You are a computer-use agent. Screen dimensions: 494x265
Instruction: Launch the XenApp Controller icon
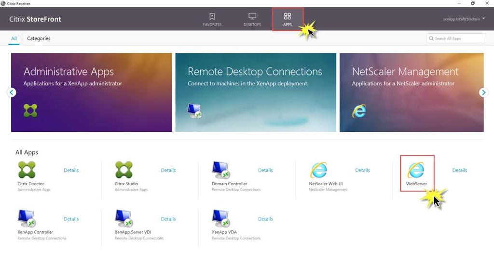tap(27, 218)
